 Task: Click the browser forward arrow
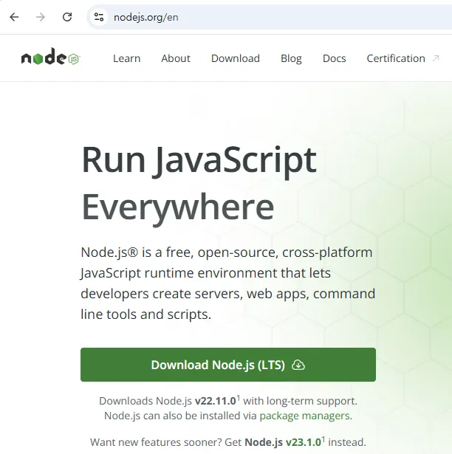[x=41, y=18]
